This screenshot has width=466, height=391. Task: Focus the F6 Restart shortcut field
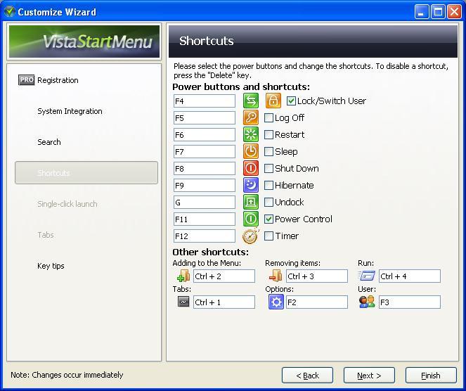tap(205, 135)
